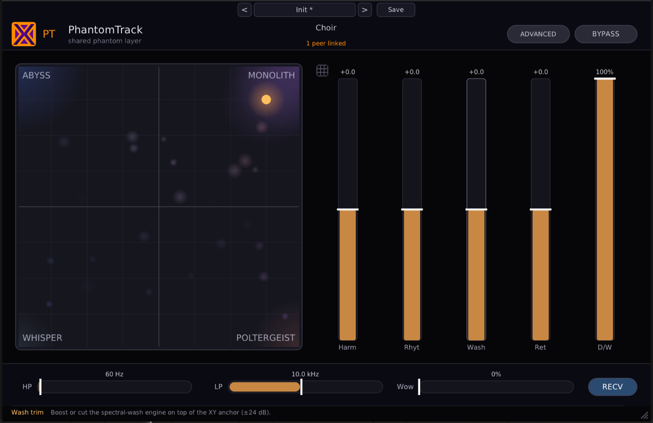This screenshot has height=423, width=653.
Task: Click the LP filter slider at 10.0 kHz
Action: 301,387
